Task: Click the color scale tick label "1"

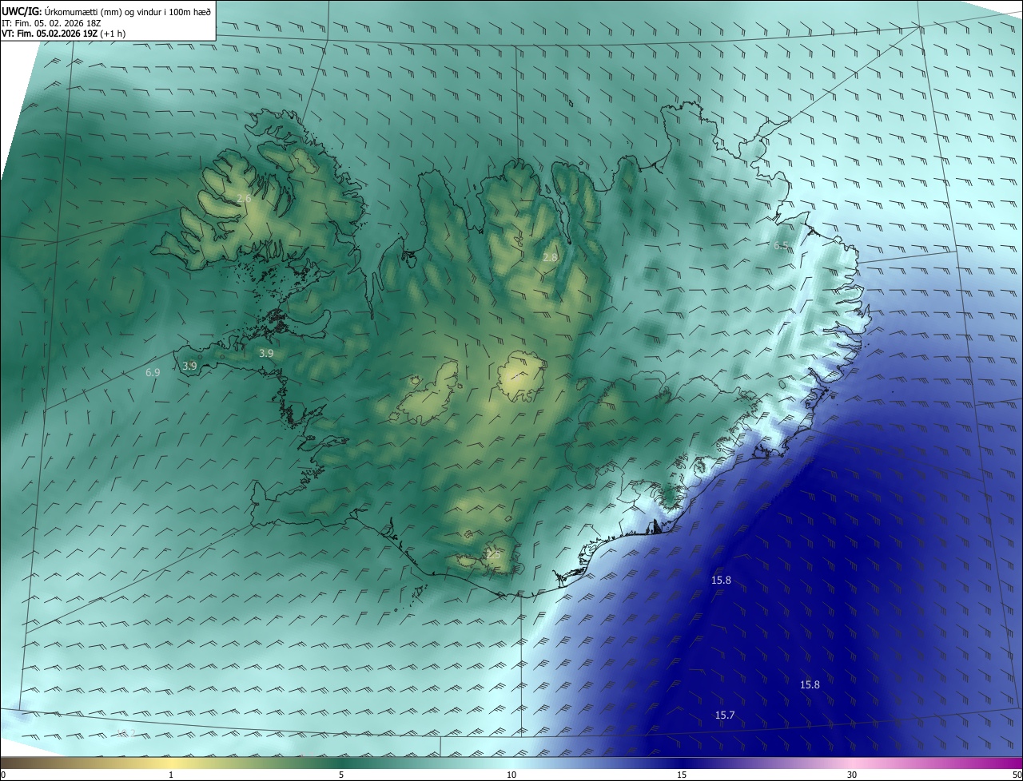Action: (x=171, y=775)
